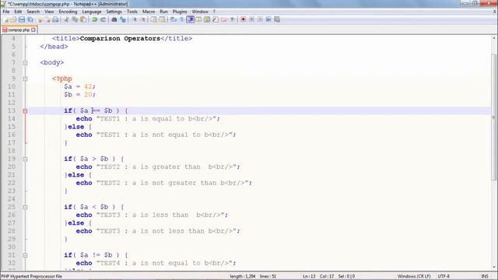
Task: Undo with the green arrow icon
Action: (x=95, y=19)
